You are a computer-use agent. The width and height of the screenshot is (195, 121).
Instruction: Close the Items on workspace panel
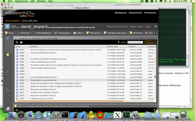coord(155,106)
